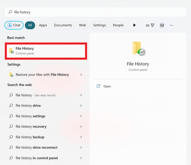The height and width of the screenshot is (165, 191).
Task: Open "file history - See web results"
Action: click(x=36, y=95)
